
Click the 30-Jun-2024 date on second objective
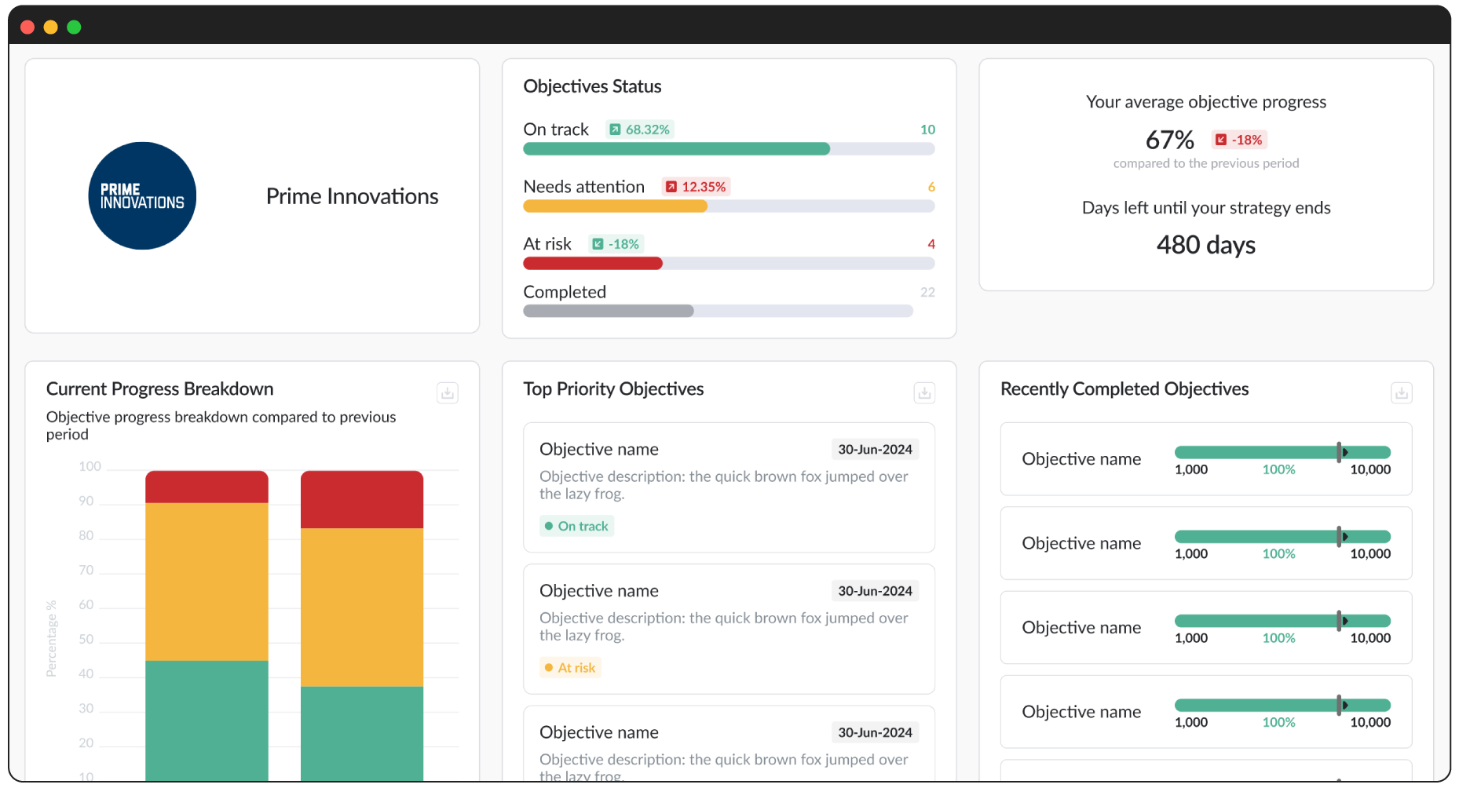click(x=875, y=591)
